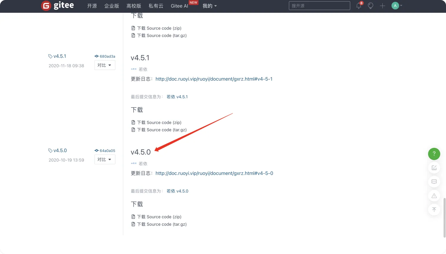This screenshot has height=254, width=446.
Task: Click the back-to-top arrow icon
Action: 434,209
